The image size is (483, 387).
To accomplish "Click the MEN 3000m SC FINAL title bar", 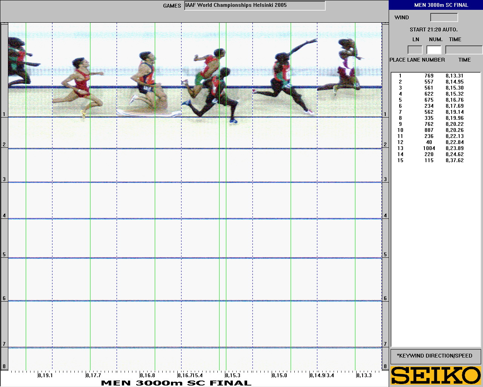I will click(436, 5).
